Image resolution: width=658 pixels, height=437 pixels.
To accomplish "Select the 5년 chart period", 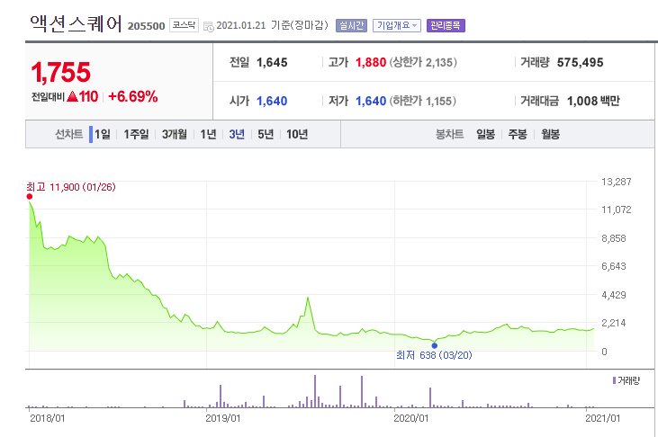I will [266, 134].
